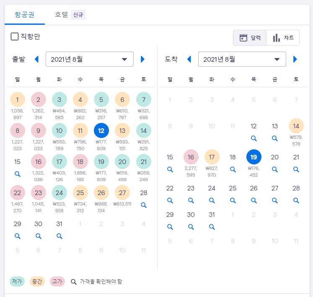Check price for departure date 31
Viewport: 313px width, 297px height.
pos(59,236)
